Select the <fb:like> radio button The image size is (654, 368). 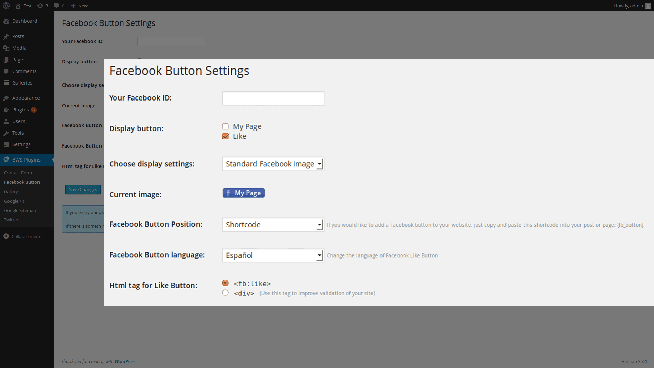[225, 283]
